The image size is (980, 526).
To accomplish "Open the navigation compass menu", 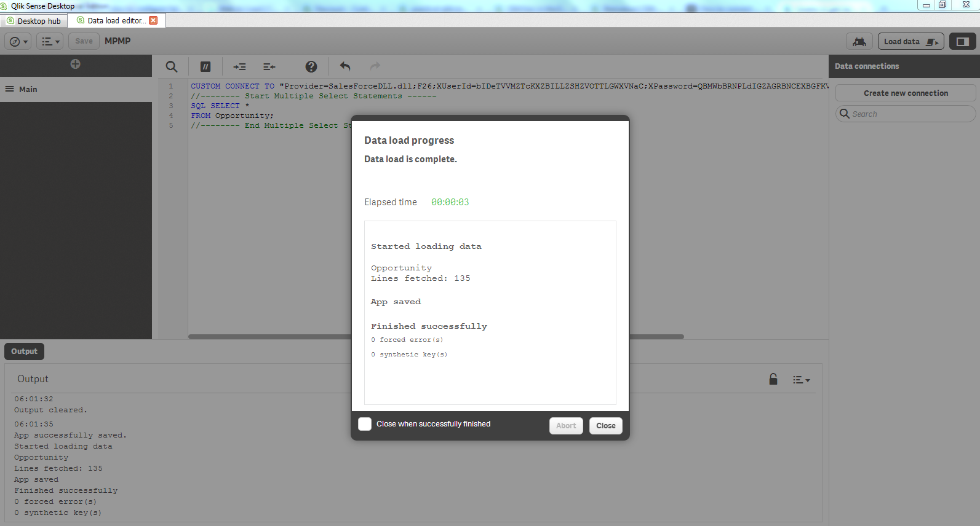I will tap(18, 42).
